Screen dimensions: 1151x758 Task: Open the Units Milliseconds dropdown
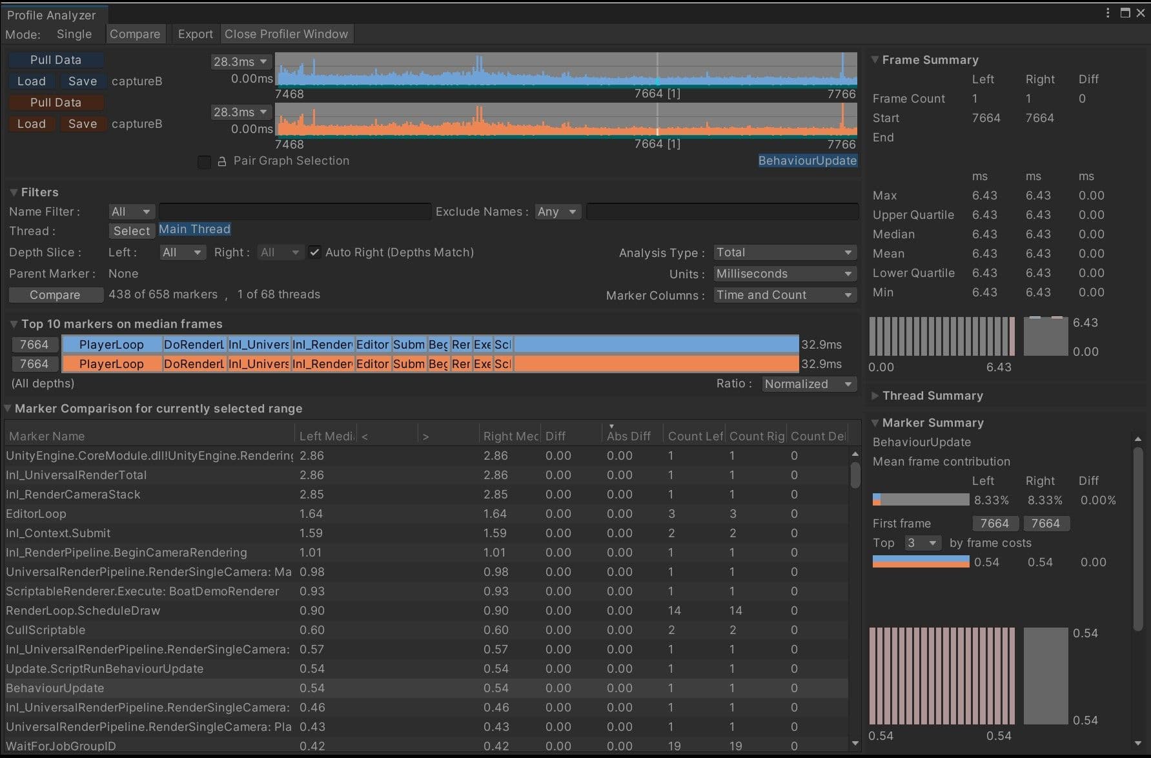[x=784, y=274]
